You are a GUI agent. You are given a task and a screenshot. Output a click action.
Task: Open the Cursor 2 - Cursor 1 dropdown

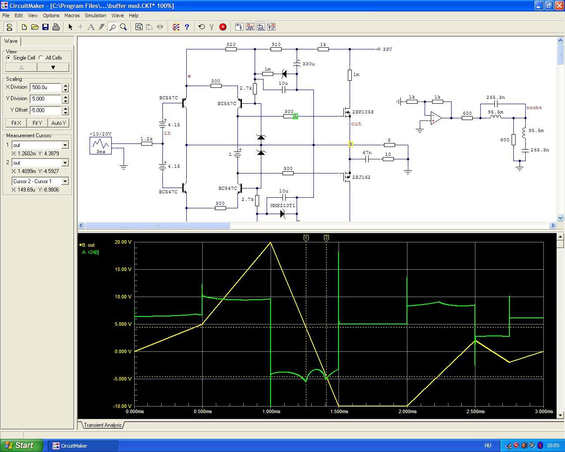click(65, 181)
